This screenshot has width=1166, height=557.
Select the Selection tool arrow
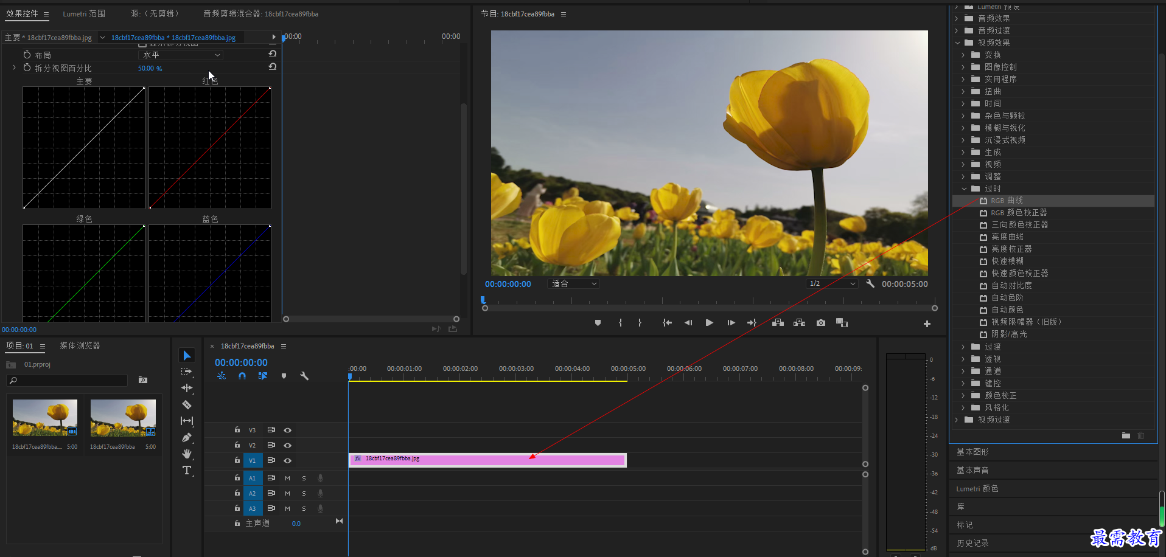[187, 356]
